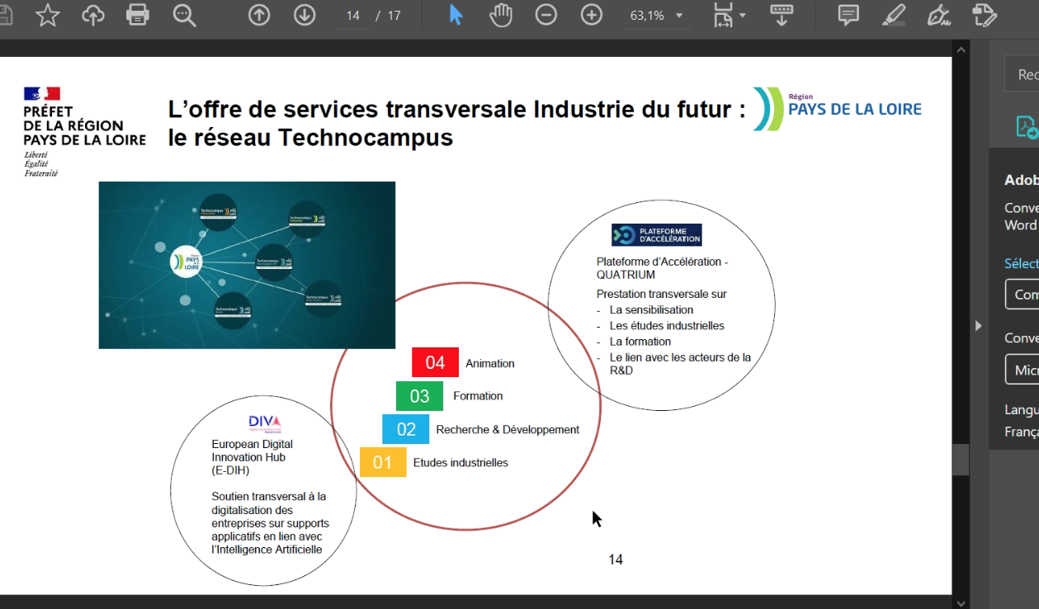This screenshot has width=1039, height=609.
Task: Activate the arrow selection tool
Action: [456, 15]
